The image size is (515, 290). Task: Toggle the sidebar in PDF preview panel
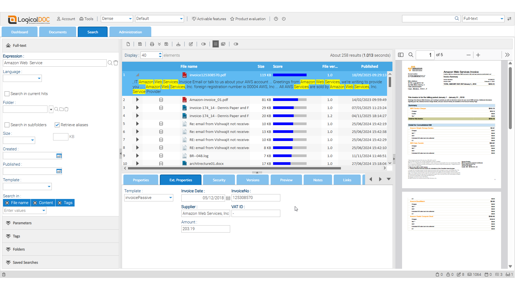401,55
